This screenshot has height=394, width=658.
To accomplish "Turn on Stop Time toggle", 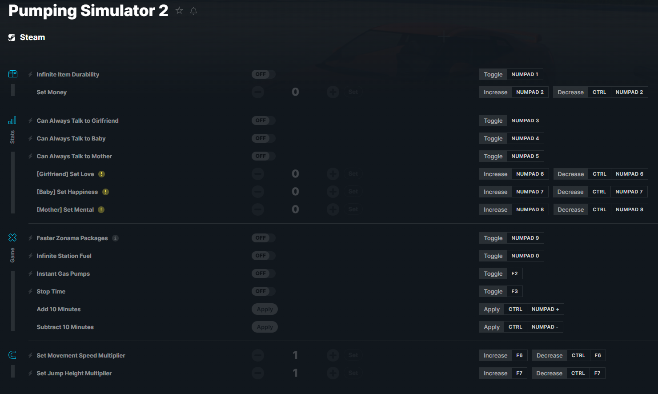I will pos(264,291).
